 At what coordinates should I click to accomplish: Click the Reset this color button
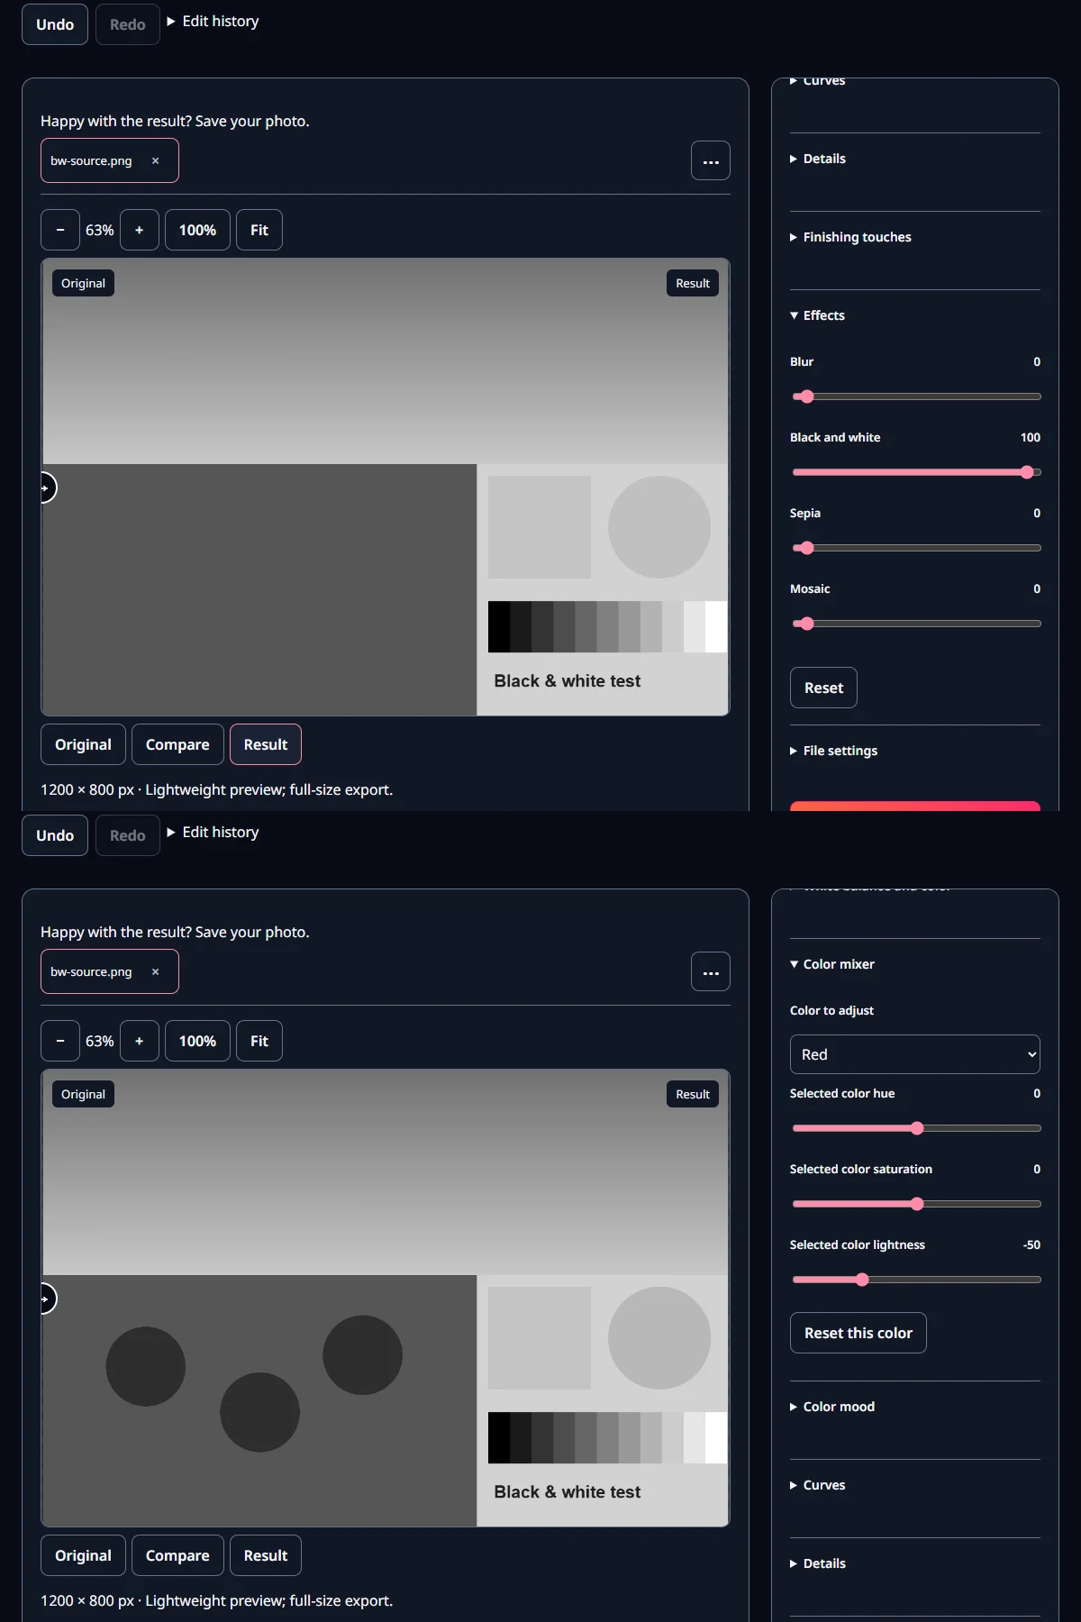[x=858, y=1333]
